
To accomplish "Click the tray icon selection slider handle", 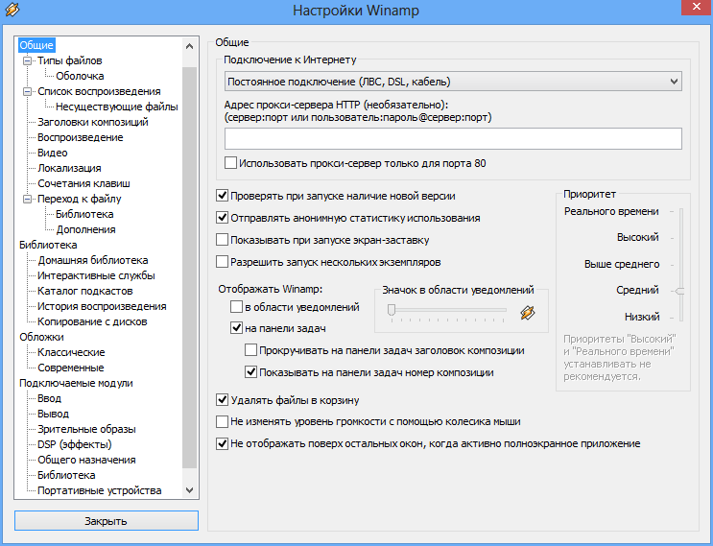I will (x=392, y=310).
